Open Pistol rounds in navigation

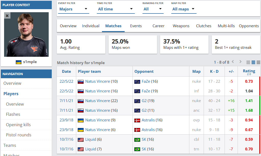(26, 135)
